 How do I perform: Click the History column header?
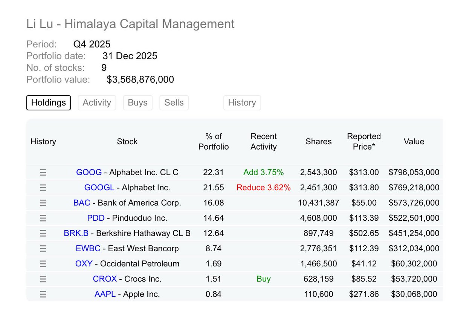43,142
